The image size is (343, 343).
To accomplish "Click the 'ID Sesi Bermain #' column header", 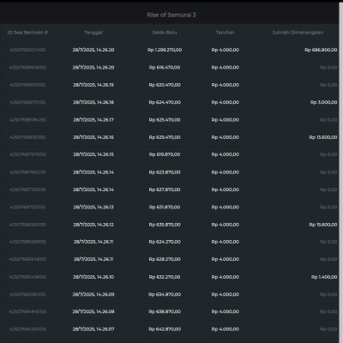I will pyautogui.click(x=27, y=33).
